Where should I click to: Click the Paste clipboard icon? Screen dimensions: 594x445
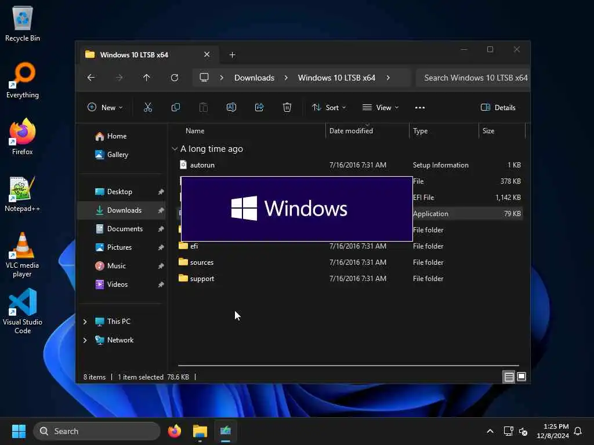[204, 107]
